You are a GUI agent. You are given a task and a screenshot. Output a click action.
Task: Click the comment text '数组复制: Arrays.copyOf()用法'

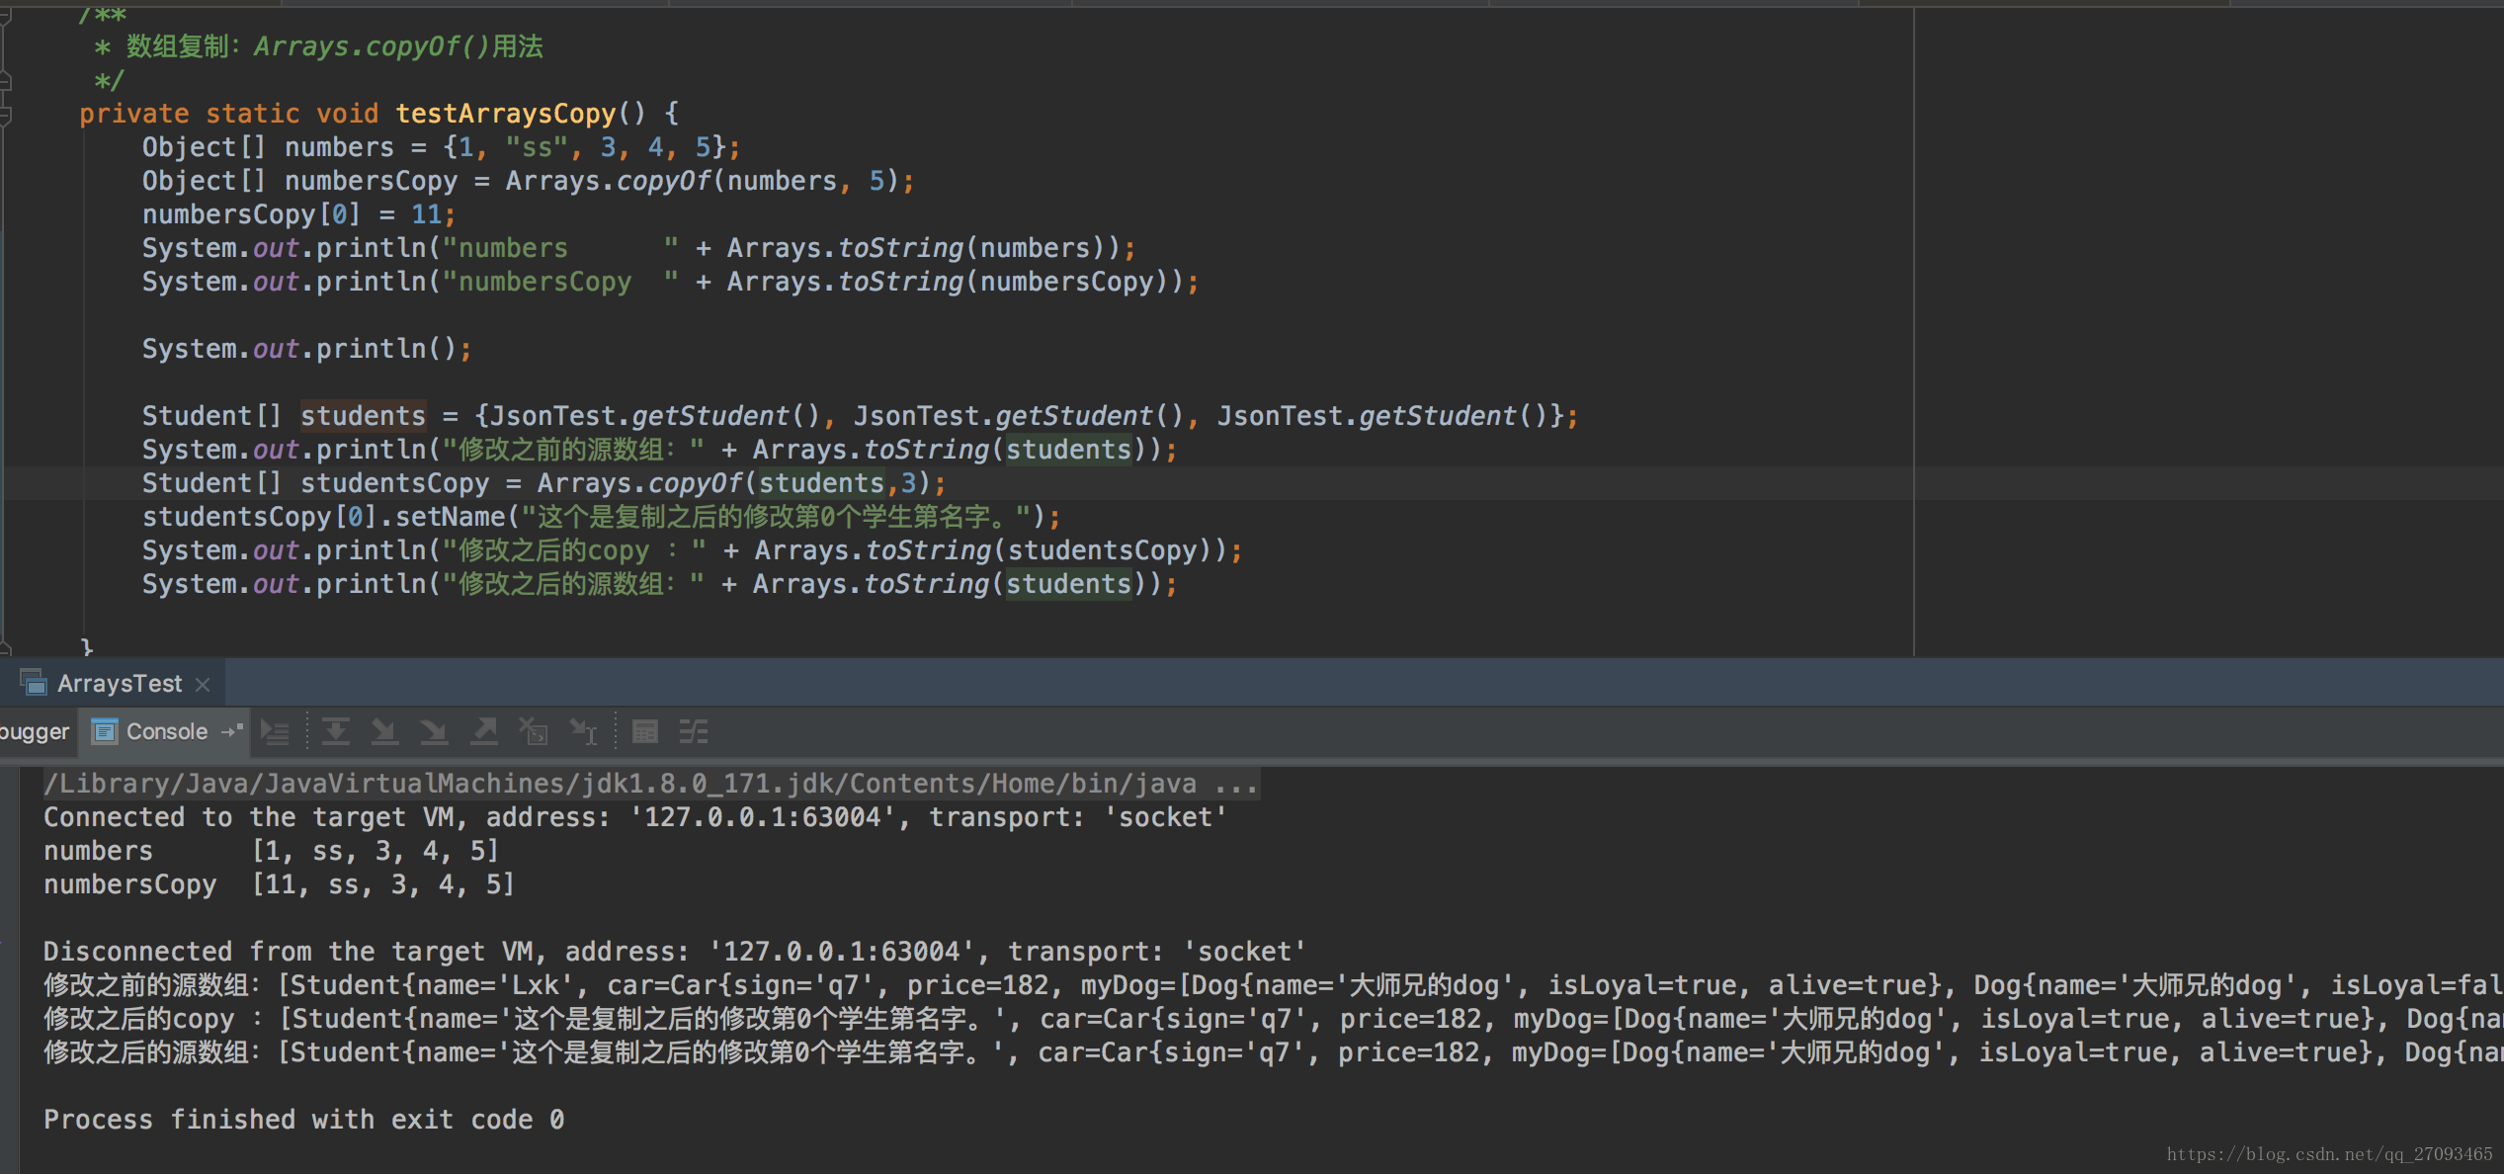pyautogui.click(x=335, y=46)
